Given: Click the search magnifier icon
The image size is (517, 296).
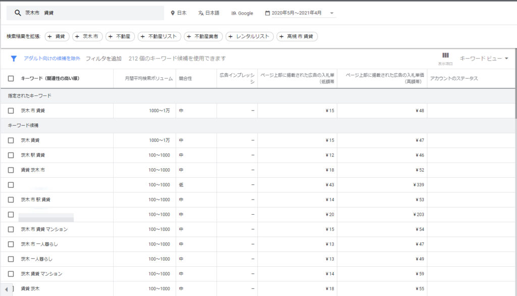Looking at the screenshot, I should [18, 13].
